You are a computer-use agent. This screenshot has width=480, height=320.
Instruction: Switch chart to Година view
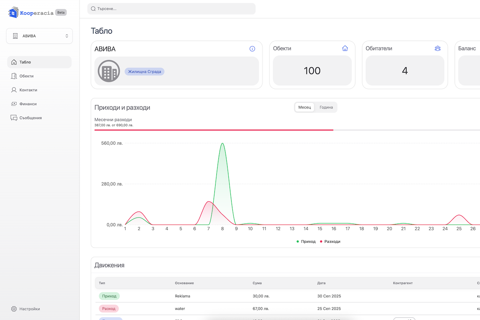tap(326, 107)
